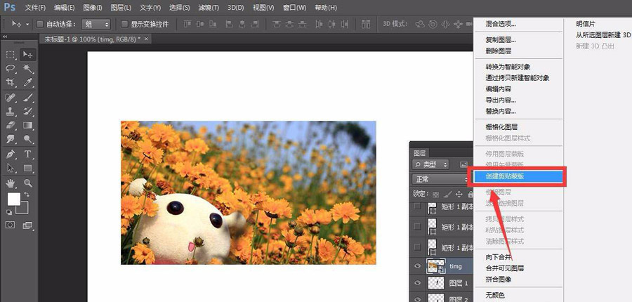Click Align Left Edges in options bar
Viewport: 632px width, 302px height.
(x=229, y=24)
